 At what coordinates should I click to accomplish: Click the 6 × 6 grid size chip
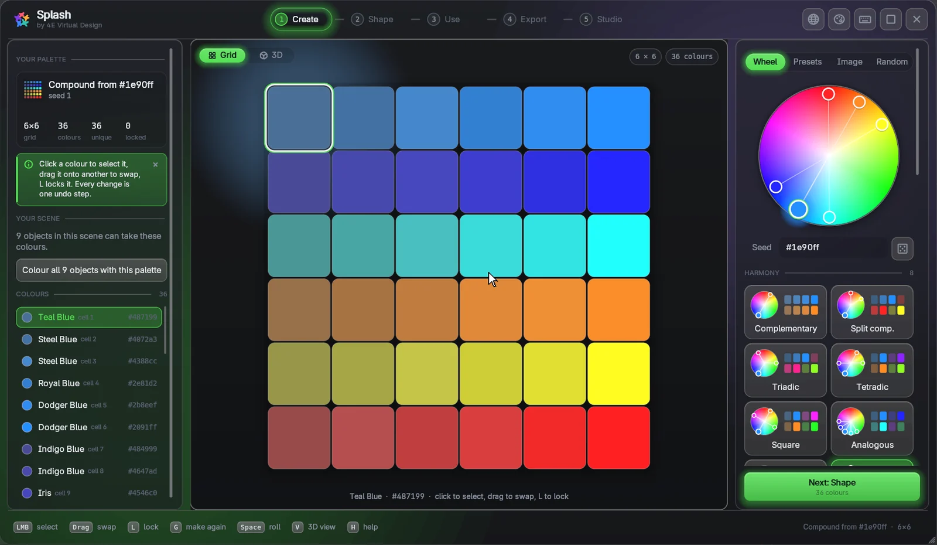pos(645,57)
